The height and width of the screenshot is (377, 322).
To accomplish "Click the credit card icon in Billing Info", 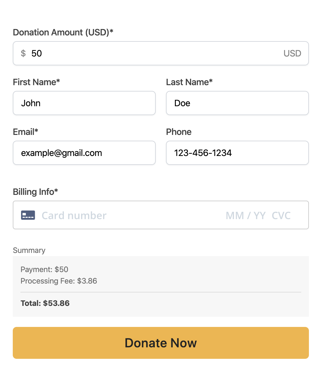I will 28,215.
